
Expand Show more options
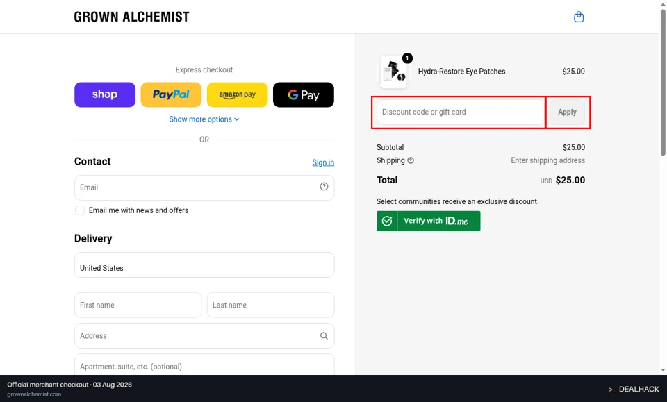click(204, 119)
